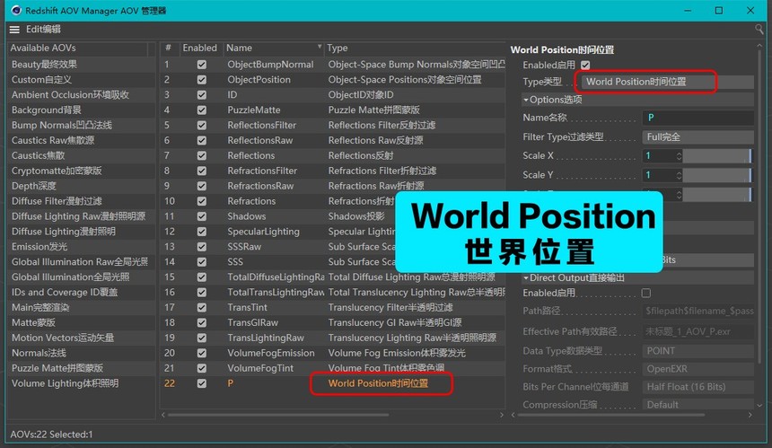
Task: Select the TransLightingRaw row name
Action: pos(266,338)
